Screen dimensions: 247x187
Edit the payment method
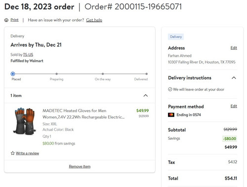tap(234, 106)
